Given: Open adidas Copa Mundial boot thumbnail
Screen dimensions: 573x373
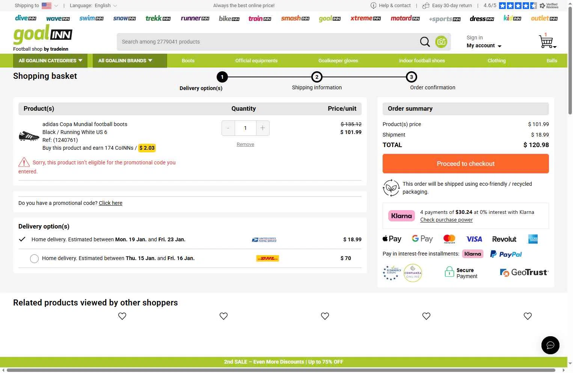Looking at the screenshot, I should click(x=29, y=136).
